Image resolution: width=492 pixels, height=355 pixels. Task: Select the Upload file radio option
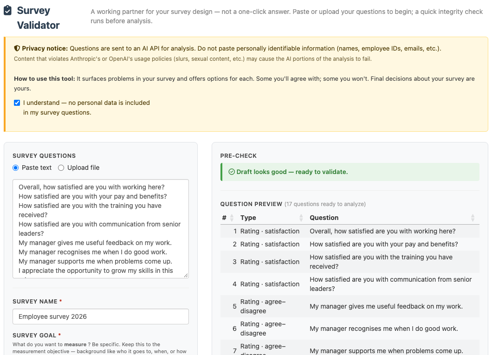click(x=61, y=168)
